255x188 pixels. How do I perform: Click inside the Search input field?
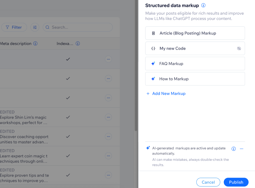78,28
